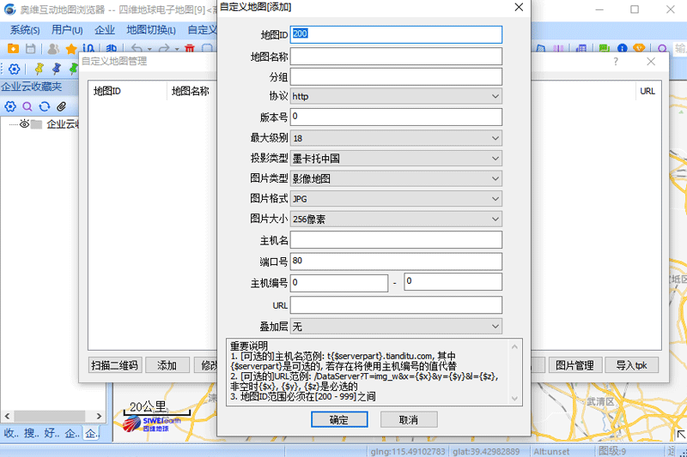Viewport: 687px width, 457px height.
Task: Click the blue info circle toolbar icon
Action: point(622,49)
